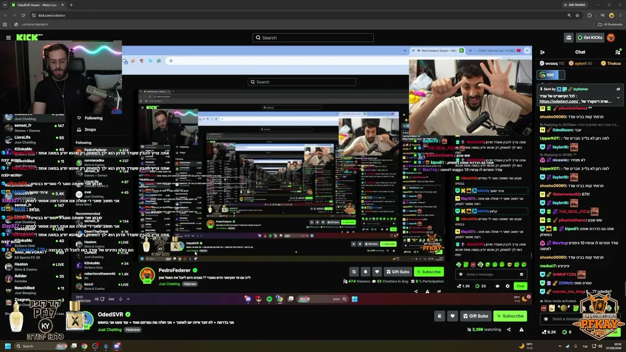Open the icon button left of Get KICKs

click(568, 38)
